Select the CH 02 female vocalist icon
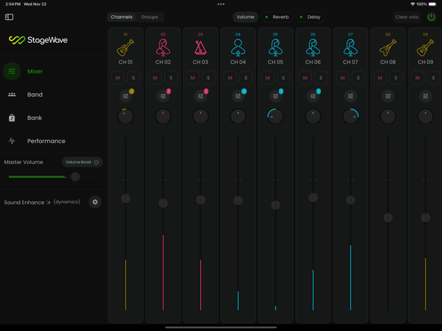 tap(163, 48)
